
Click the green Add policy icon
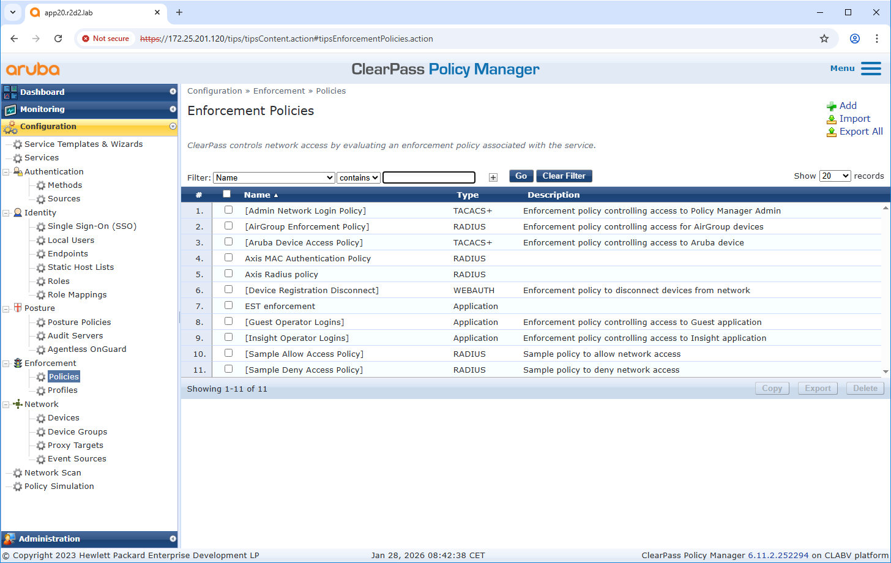pos(831,106)
